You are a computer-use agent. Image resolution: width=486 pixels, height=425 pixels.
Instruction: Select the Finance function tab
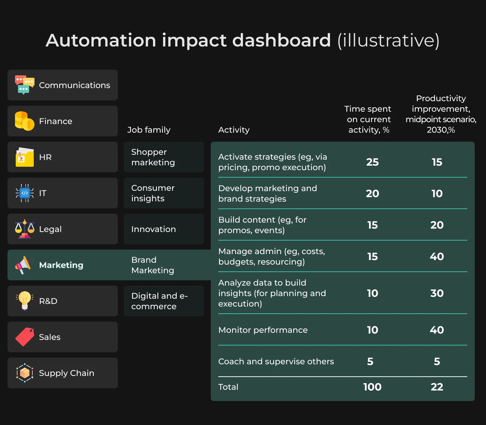coord(63,121)
